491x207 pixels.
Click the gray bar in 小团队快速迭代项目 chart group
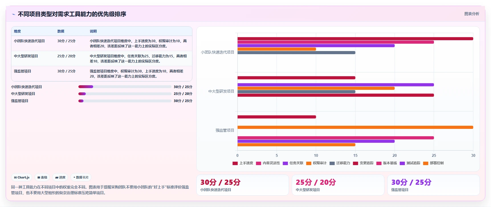(x=296, y=52)
